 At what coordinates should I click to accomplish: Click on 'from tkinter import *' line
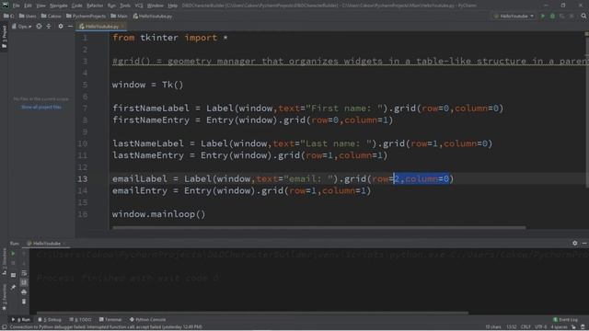pos(169,38)
